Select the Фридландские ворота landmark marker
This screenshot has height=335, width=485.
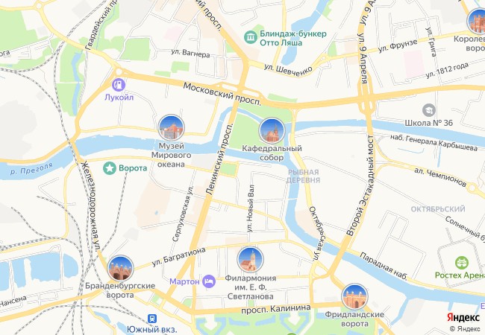[354, 296]
